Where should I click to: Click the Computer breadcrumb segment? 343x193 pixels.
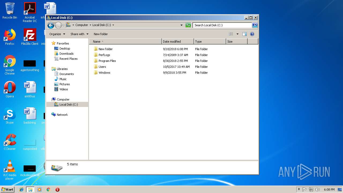[81, 25]
